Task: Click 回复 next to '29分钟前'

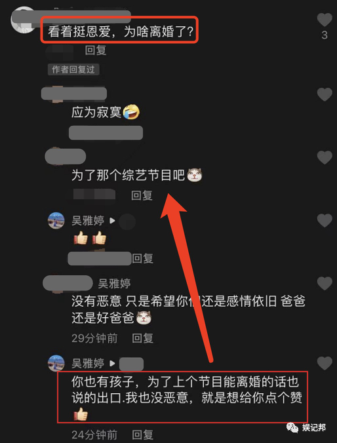Action: coord(143,338)
